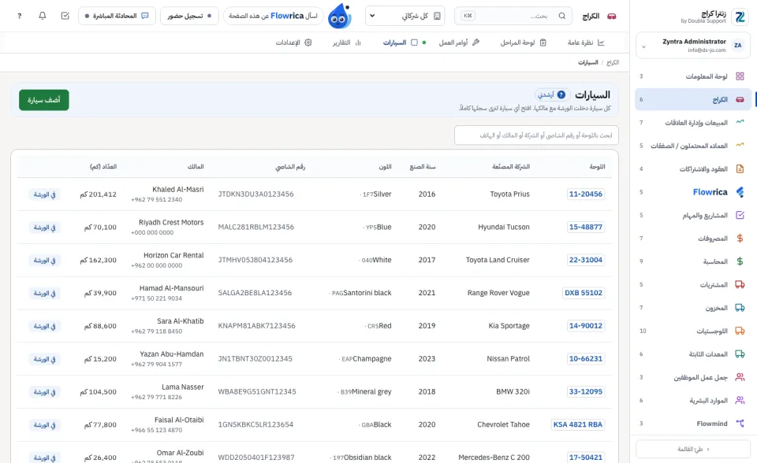Screen dimensions: 757x463
Task: Click the vehicles search field by plate or chassis
Action: [x=536, y=135]
